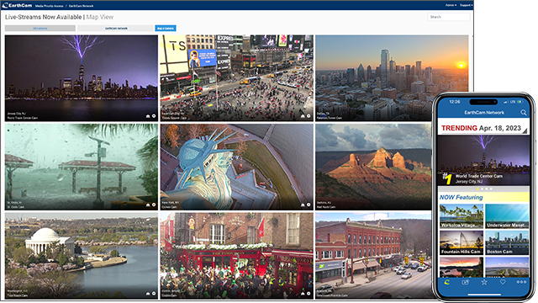This screenshot has height=303, width=538.
Task: Open the Dallas sunset skyline camera feed
Action: click(392, 78)
